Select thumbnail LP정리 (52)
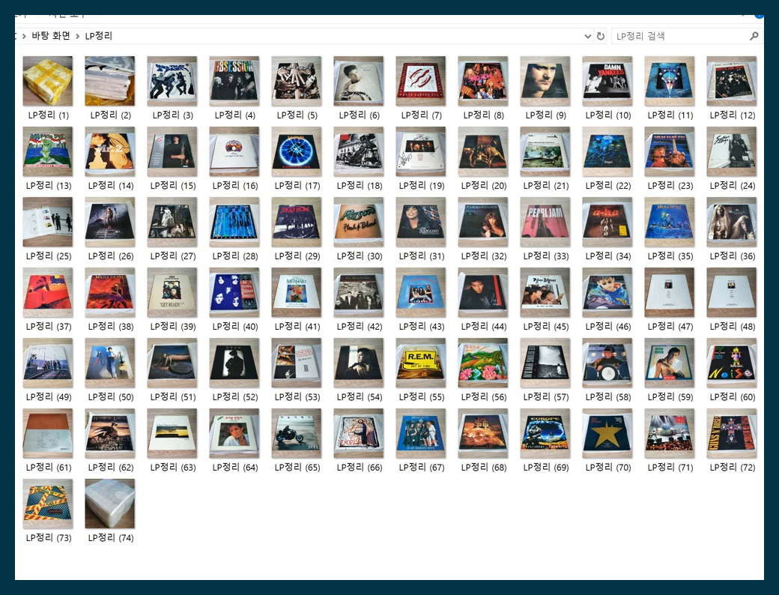Image resolution: width=779 pixels, height=595 pixels. point(234,363)
